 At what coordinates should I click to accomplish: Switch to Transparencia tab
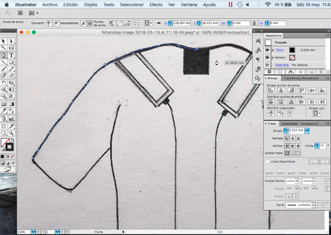pyautogui.click(x=309, y=124)
